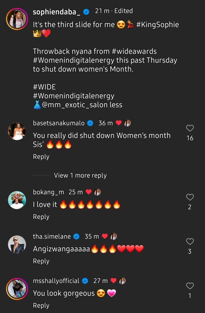The height and width of the screenshot is (313, 205).
Task: Click sophiendaba_ verified badge
Action: click(86, 12)
